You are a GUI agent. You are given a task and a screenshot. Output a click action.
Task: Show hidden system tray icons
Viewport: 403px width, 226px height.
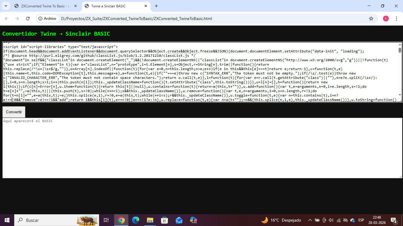tap(310, 220)
